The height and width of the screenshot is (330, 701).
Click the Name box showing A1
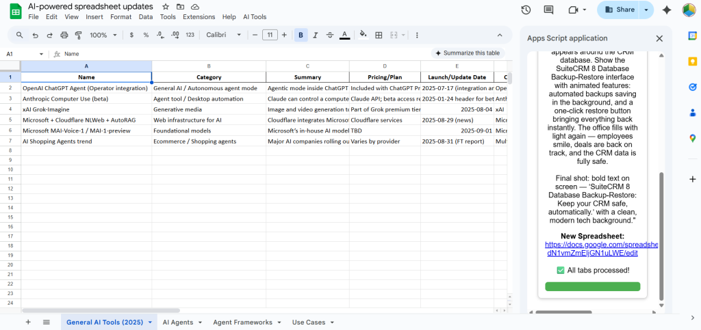[20, 54]
